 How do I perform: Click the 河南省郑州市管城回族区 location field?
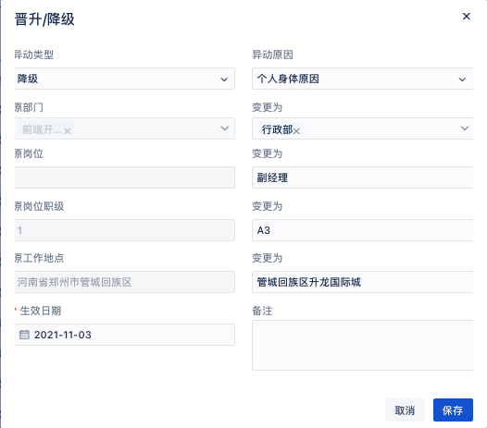tap(125, 282)
